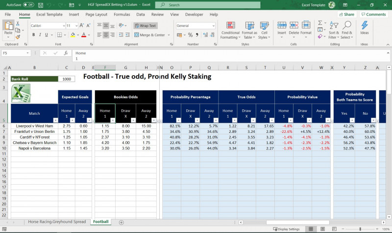The width and height of the screenshot is (392, 233).
Task: Open the Insert ribbon tab
Action: 74,15
